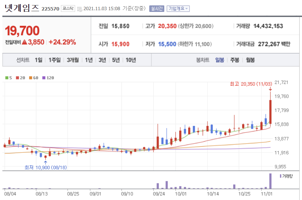Screen dimensions: 302x200
Task: Click the 전일 15,850 value
Action: (120, 26)
